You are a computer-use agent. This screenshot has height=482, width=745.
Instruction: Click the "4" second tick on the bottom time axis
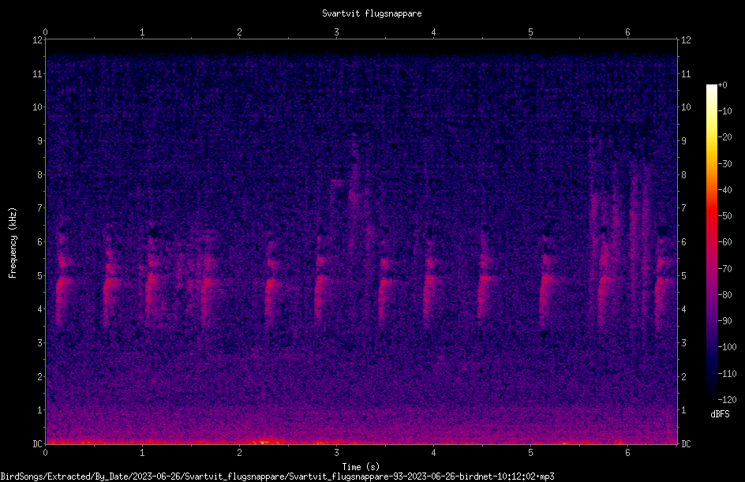click(x=433, y=453)
